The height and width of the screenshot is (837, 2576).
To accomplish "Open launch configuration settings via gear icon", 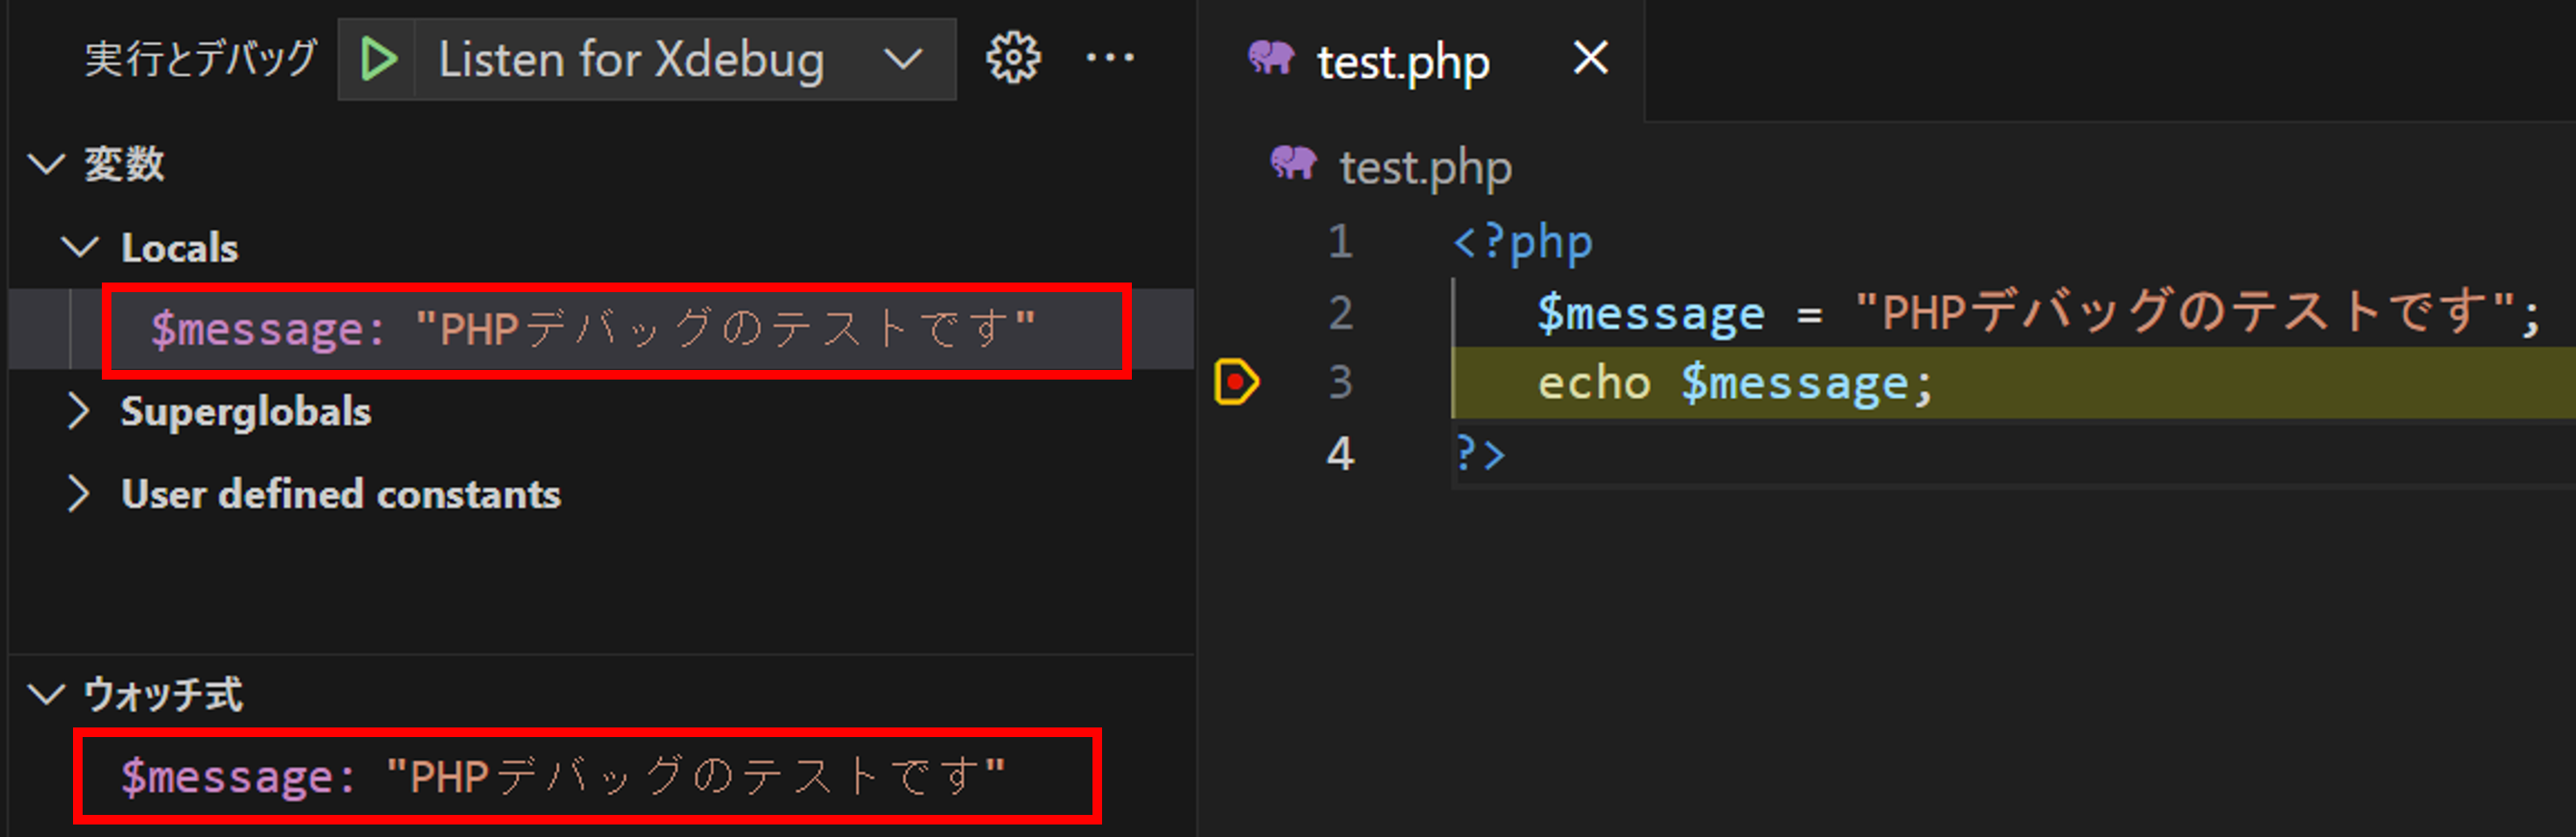I will click(x=1012, y=58).
